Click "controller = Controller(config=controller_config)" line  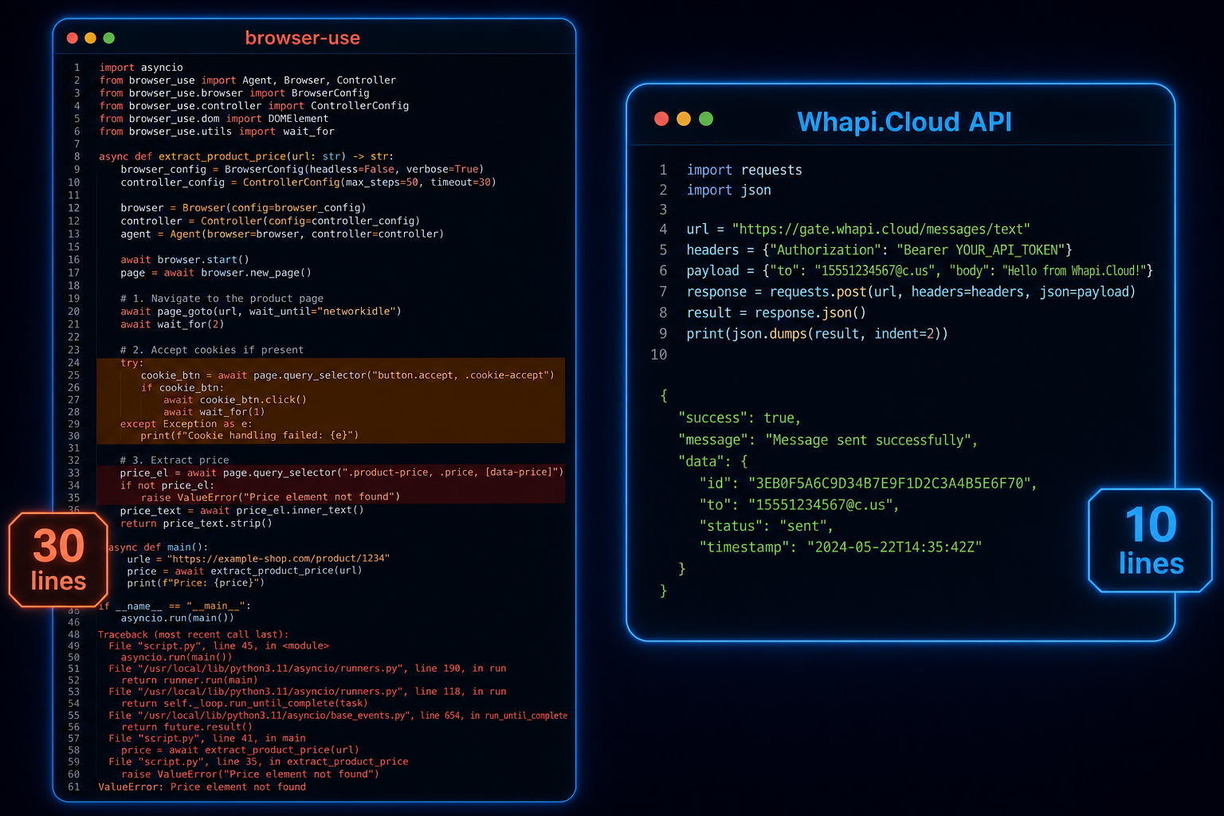270,221
